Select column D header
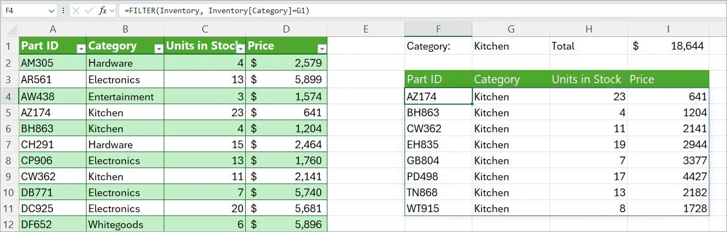The width and height of the screenshot is (727, 232). [287, 30]
